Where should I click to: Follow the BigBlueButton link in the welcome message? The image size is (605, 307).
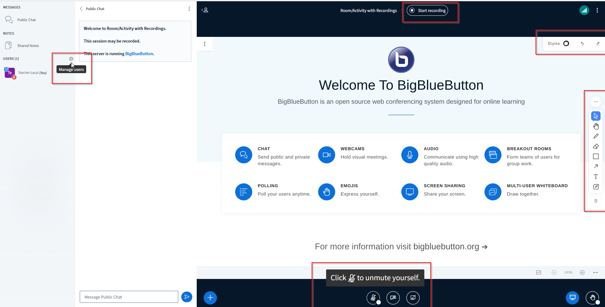[139, 54]
